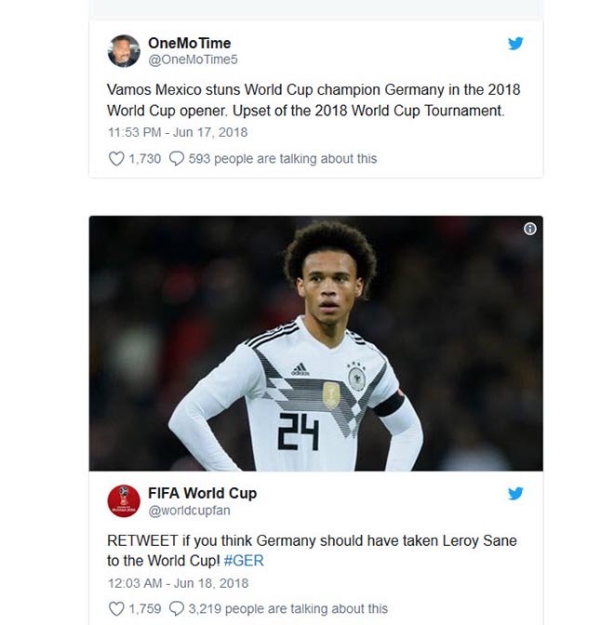Image resolution: width=614 pixels, height=625 pixels.
Task: Open the @OneMoTime5 handle
Action: 193,60
